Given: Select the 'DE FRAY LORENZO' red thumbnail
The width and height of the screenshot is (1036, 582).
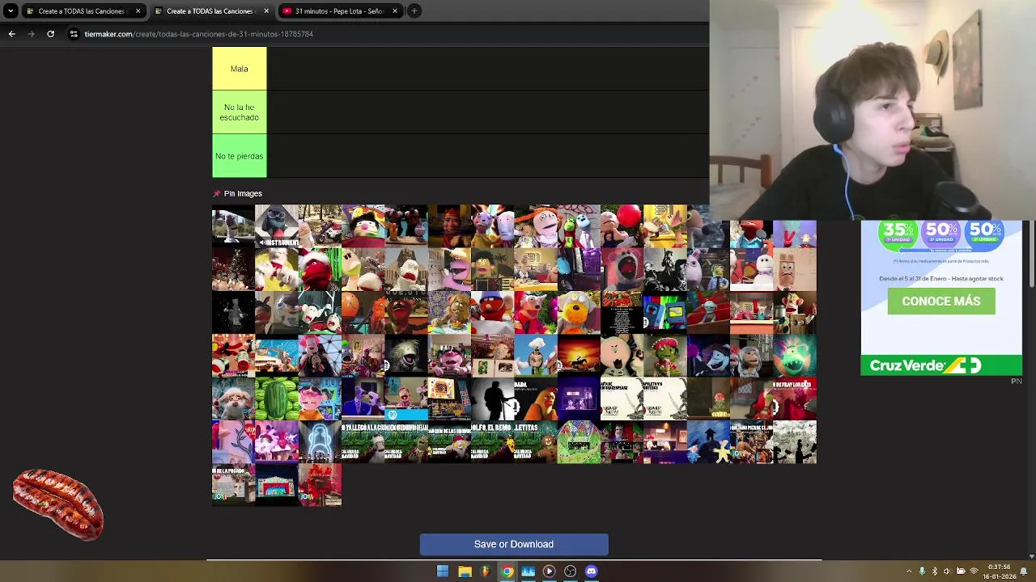Looking at the screenshot, I should (x=795, y=399).
